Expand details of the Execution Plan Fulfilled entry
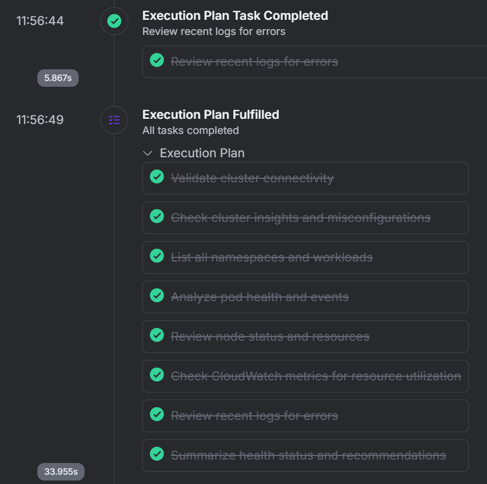The width and height of the screenshot is (487, 484). point(211,115)
